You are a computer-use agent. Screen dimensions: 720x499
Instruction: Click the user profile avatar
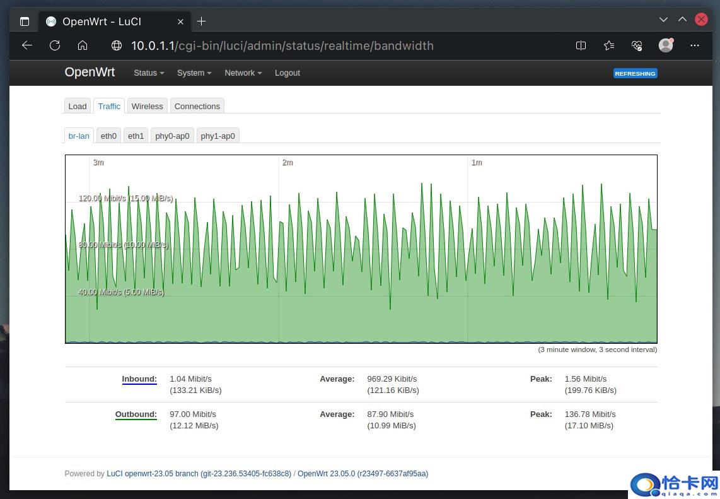click(666, 45)
